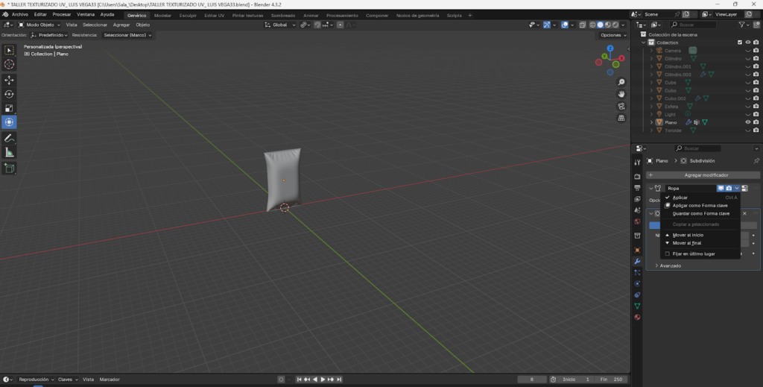Viewport: 763px width, 387px height.
Task: Open the Predefinido orientation dropdown
Action: tap(49, 35)
